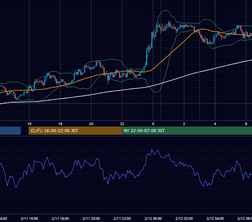The width and height of the screenshot is (252, 222).
Task: Click the hour label 2 on the price chart axis
Action: click(x=184, y=124)
